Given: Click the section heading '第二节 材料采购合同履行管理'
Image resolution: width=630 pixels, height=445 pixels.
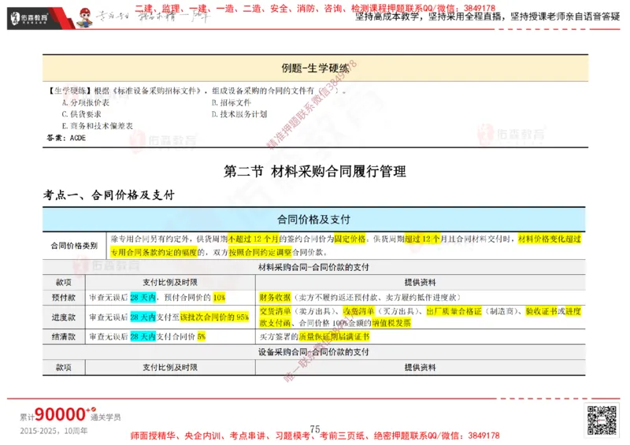Looking at the screenshot, I should [x=314, y=172].
